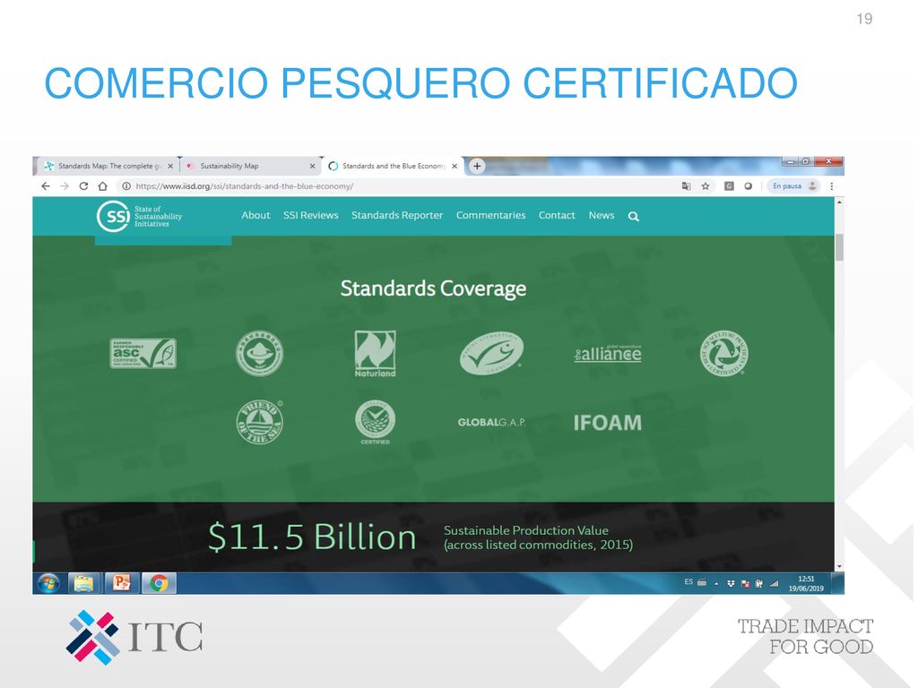Open File Explorer from the taskbar
The height and width of the screenshot is (688, 918).
tap(83, 583)
